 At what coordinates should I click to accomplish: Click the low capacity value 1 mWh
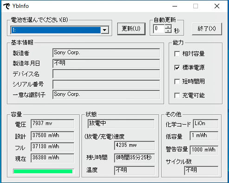[x=204, y=136]
